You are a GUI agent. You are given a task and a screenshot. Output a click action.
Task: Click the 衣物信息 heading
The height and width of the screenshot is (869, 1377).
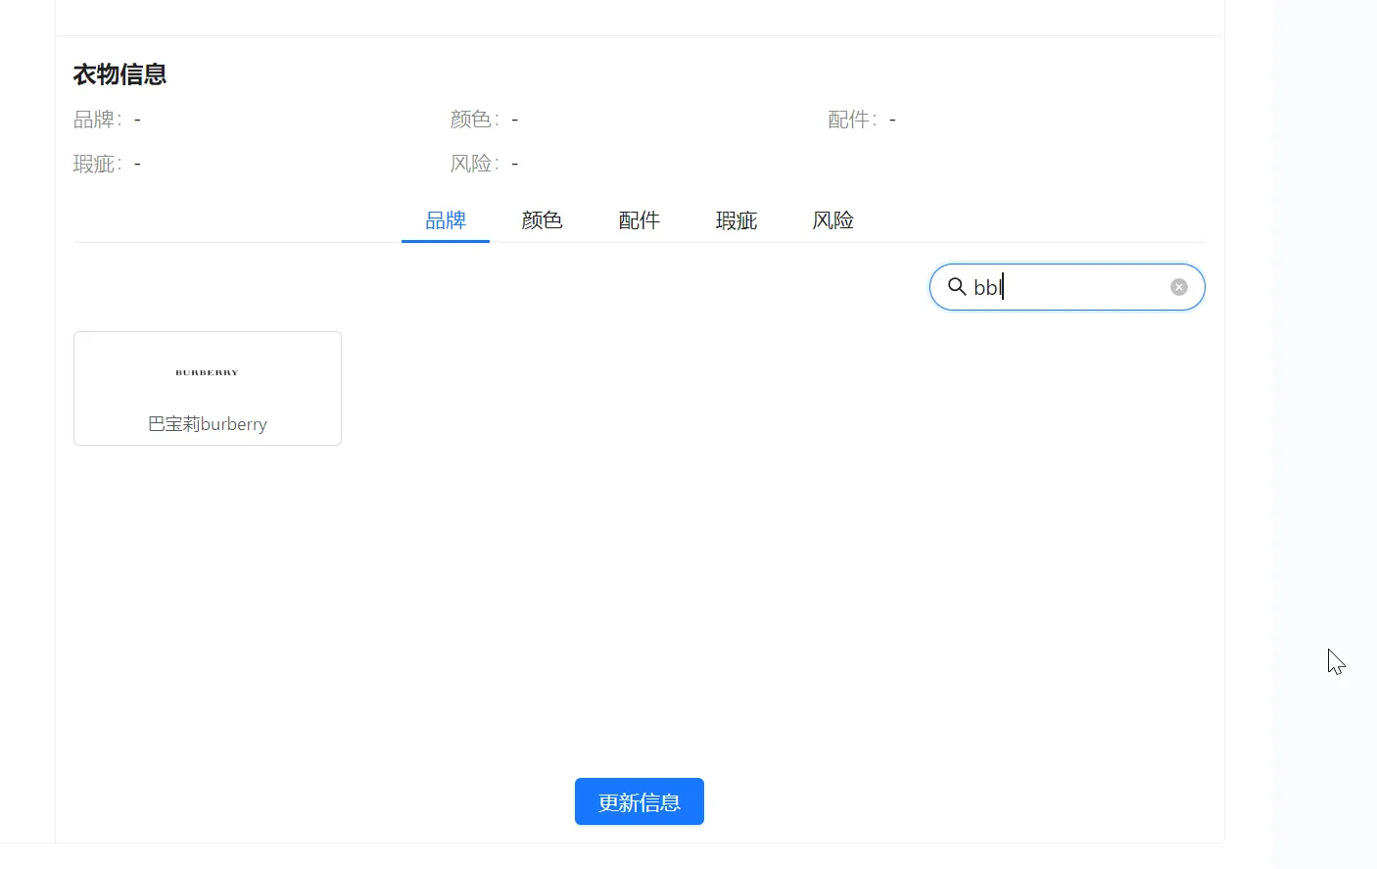[120, 74]
